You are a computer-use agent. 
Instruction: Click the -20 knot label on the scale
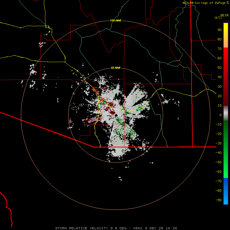click(218, 134)
